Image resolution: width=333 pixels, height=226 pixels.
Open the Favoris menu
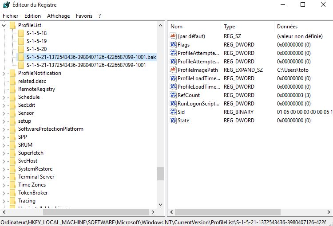84,16
